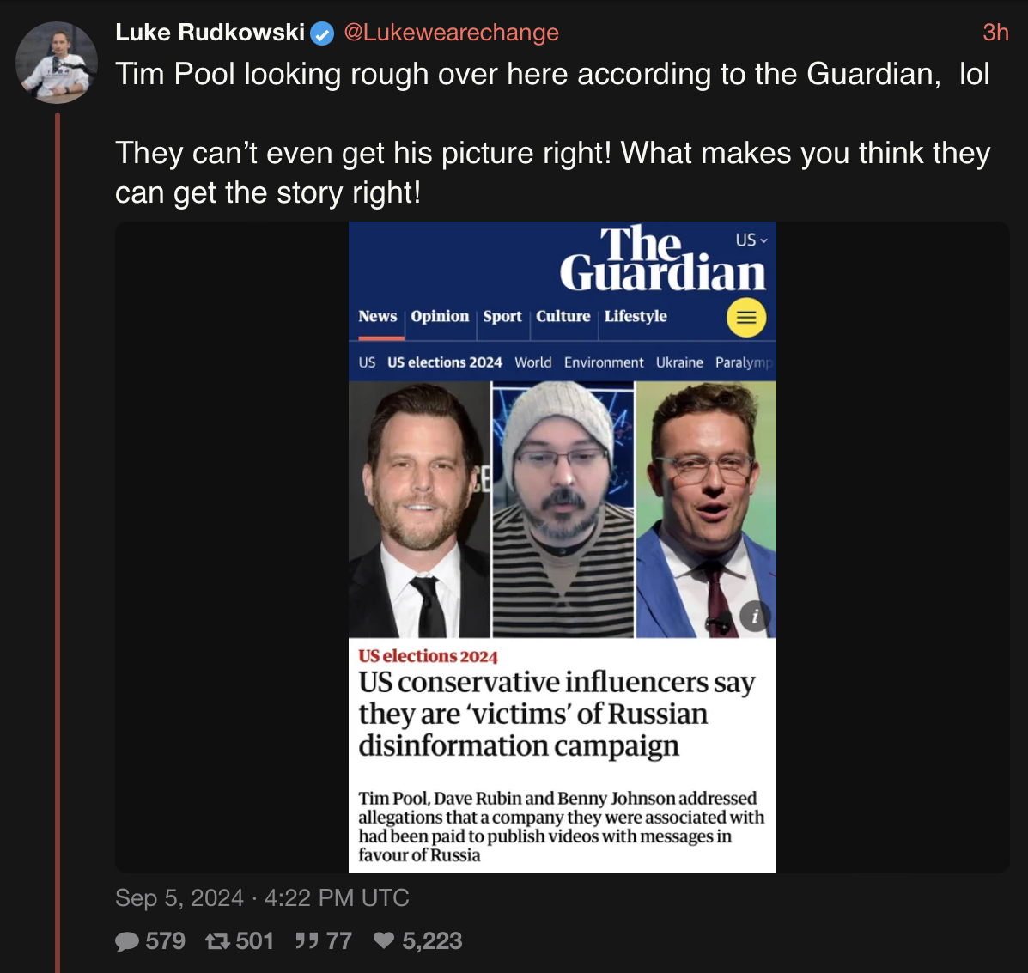Click the blue verified badge icon

[322, 33]
